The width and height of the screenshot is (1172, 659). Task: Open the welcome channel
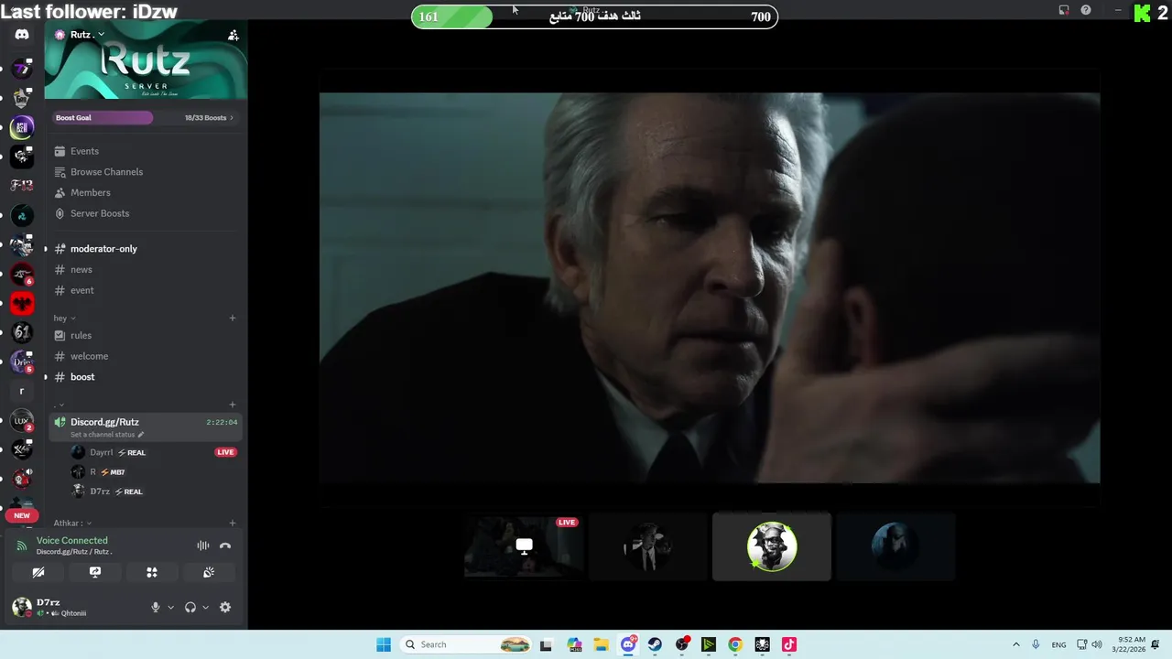(x=146, y=356)
